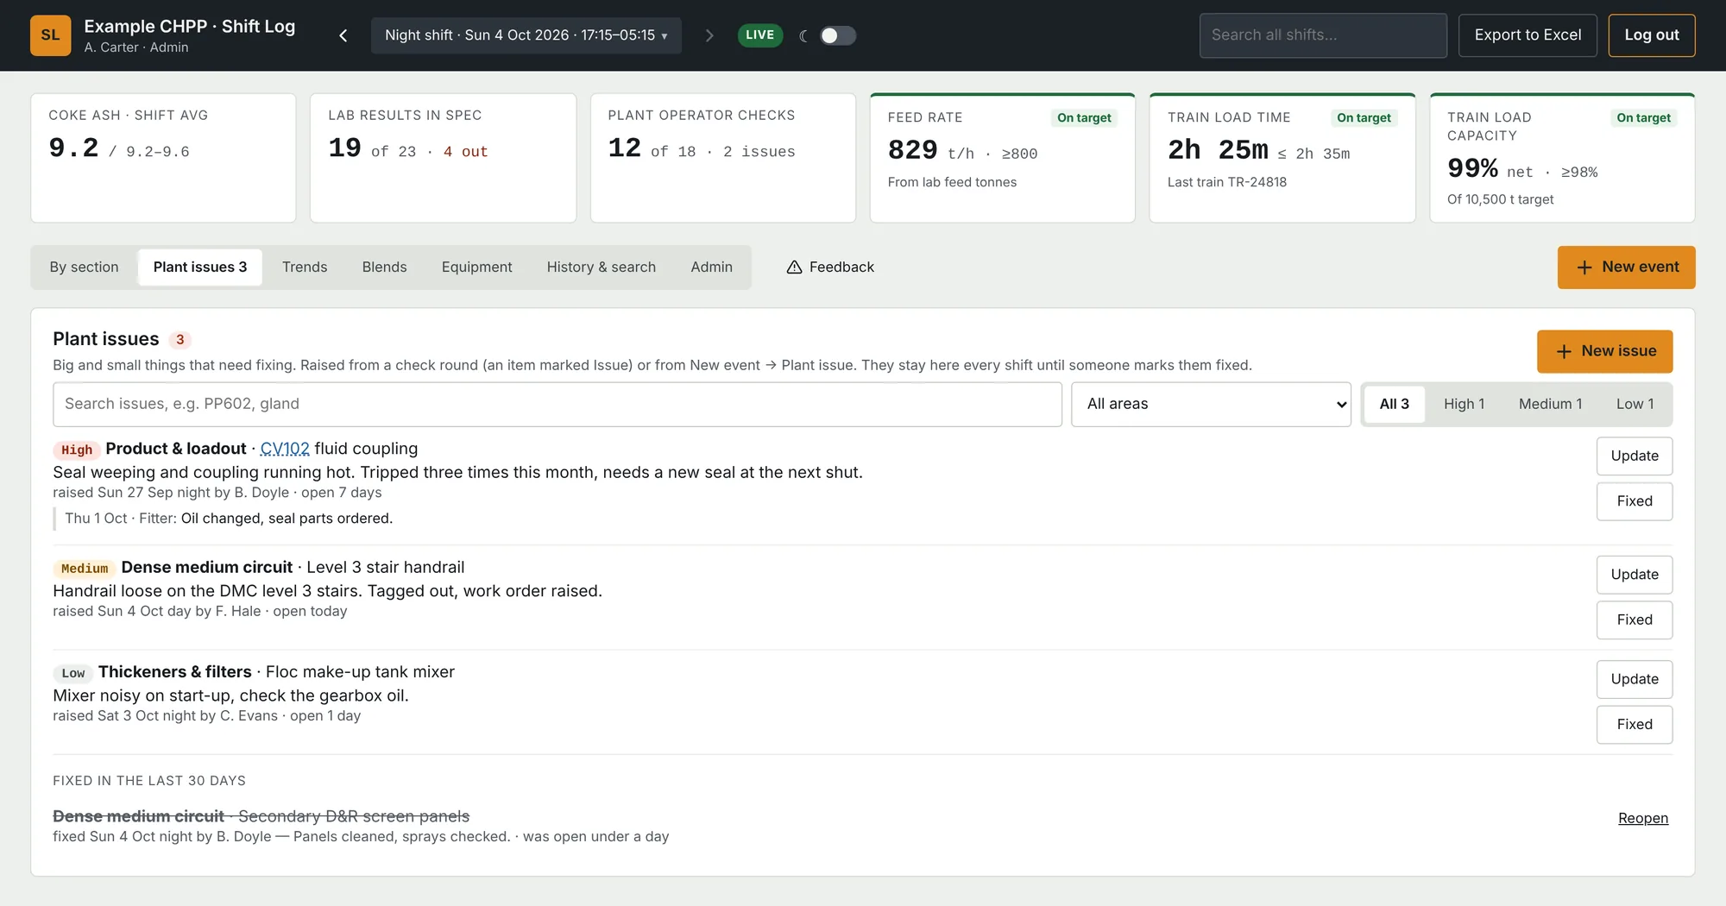Click Export to Excel button
The image size is (1726, 906).
pyautogui.click(x=1528, y=35)
